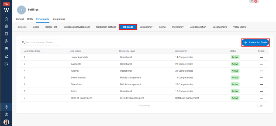Click the '21 Competencies' cell
The width and height of the screenshot is (276, 126).
tap(184, 71)
